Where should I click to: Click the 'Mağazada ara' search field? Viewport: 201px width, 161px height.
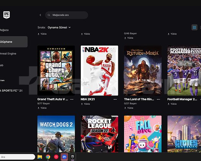[x=67, y=15]
